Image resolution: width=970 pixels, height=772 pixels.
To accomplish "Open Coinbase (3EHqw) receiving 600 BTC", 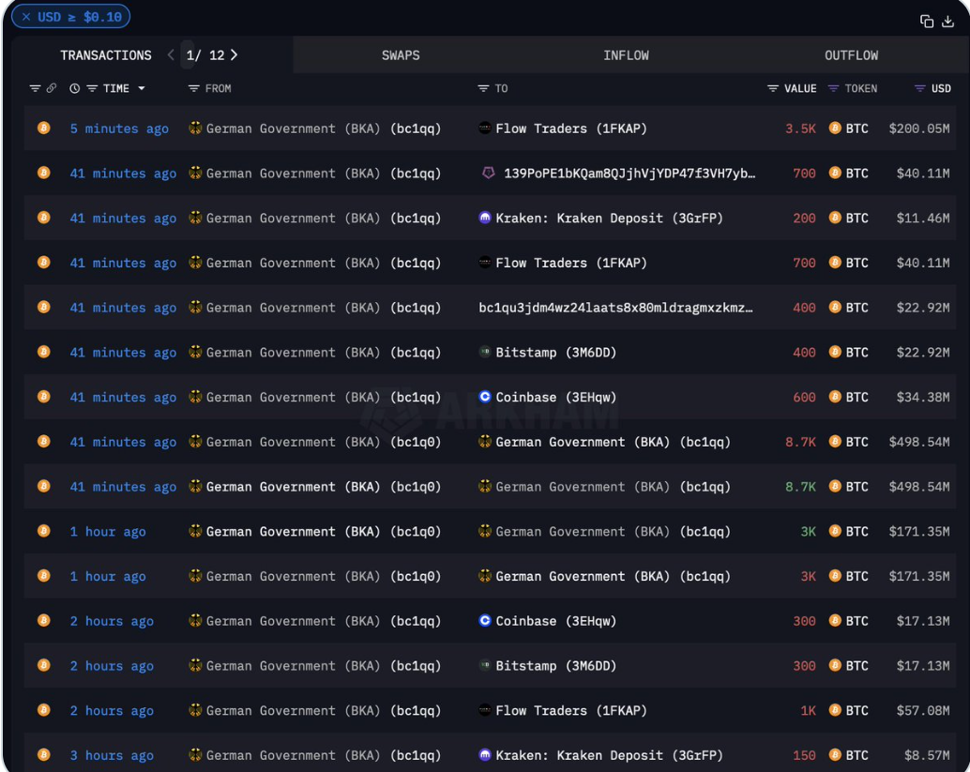I will pyautogui.click(x=556, y=397).
